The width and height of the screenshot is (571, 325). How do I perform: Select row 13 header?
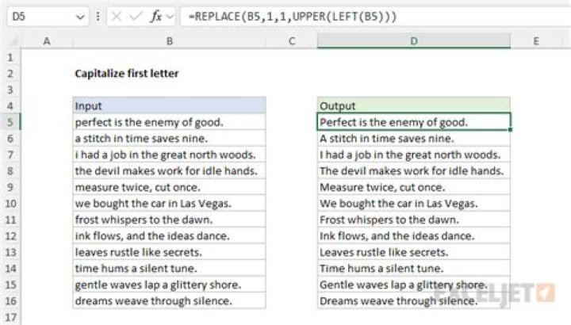10,252
